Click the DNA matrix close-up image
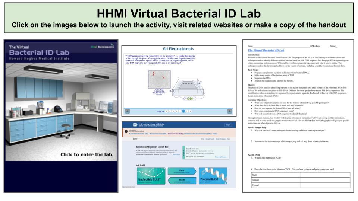Viewport: 358px width, 201px height. click(159, 79)
